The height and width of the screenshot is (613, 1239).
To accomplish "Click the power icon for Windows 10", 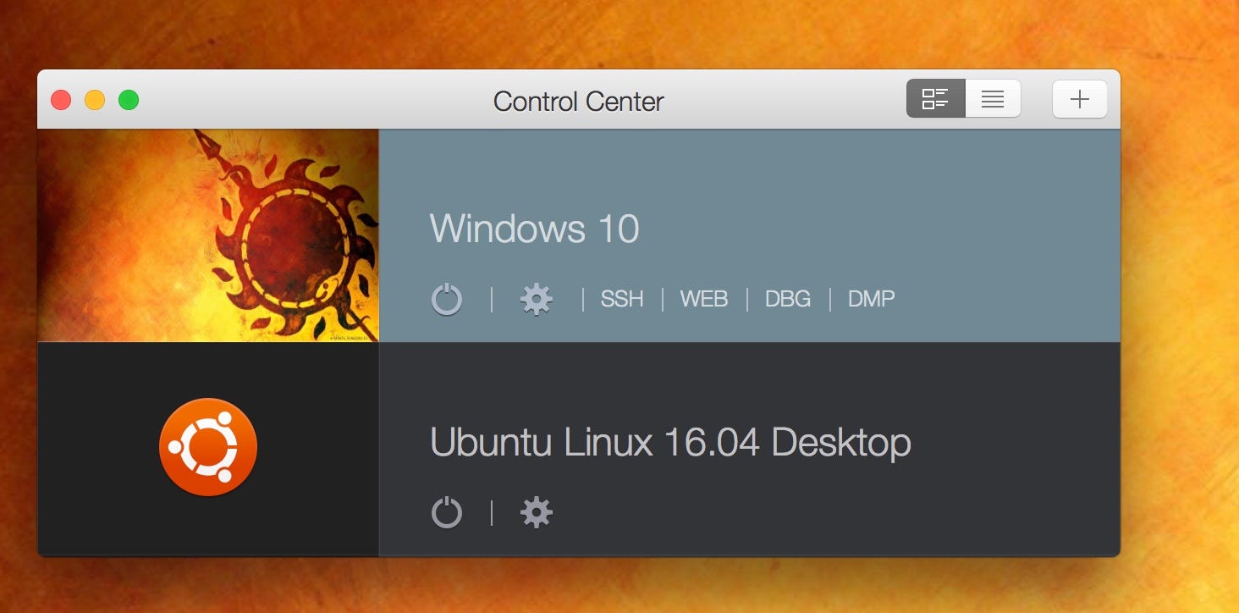I will tap(447, 300).
